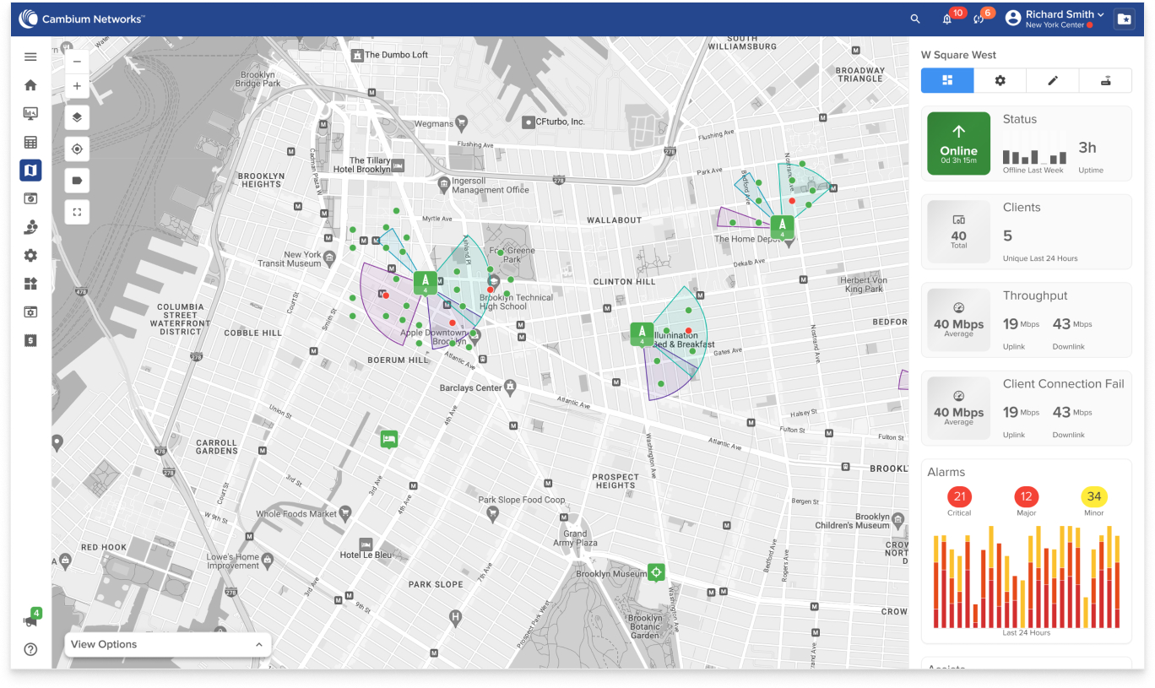Open the settings gear in left sidebar

coord(30,255)
